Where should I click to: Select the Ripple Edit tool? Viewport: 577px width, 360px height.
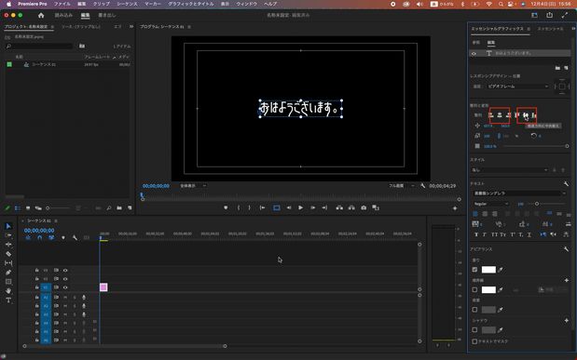click(8, 245)
